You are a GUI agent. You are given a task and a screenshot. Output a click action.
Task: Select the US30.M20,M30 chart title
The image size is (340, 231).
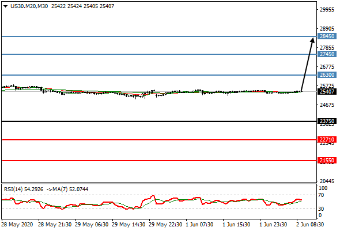[29, 6]
